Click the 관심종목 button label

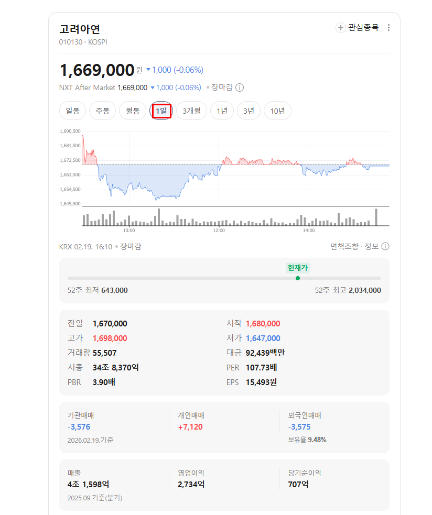(x=363, y=28)
